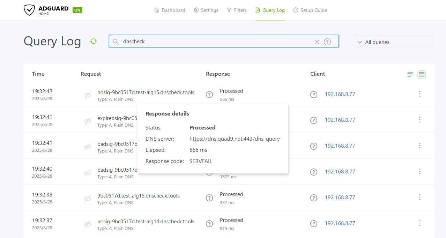Switch to detailed table view icon
Viewport: 446px width, 238px height.
coord(422,74)
